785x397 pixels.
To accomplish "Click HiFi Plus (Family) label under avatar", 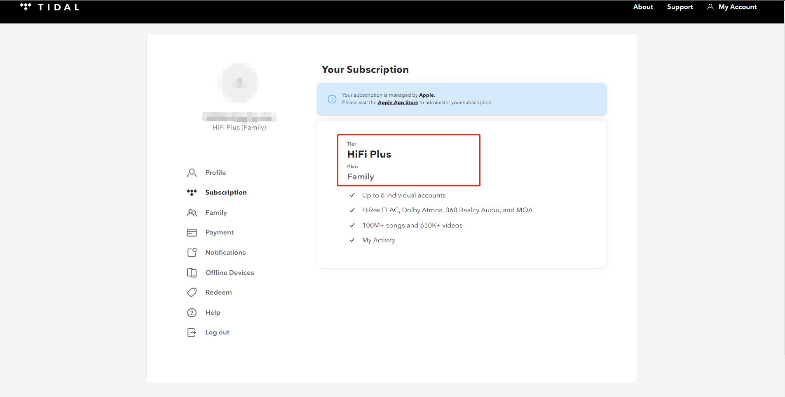I will [x=239, y=128].
